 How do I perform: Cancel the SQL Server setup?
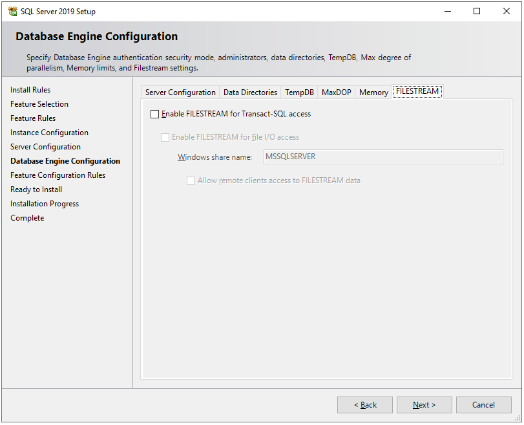click(483, 405)
